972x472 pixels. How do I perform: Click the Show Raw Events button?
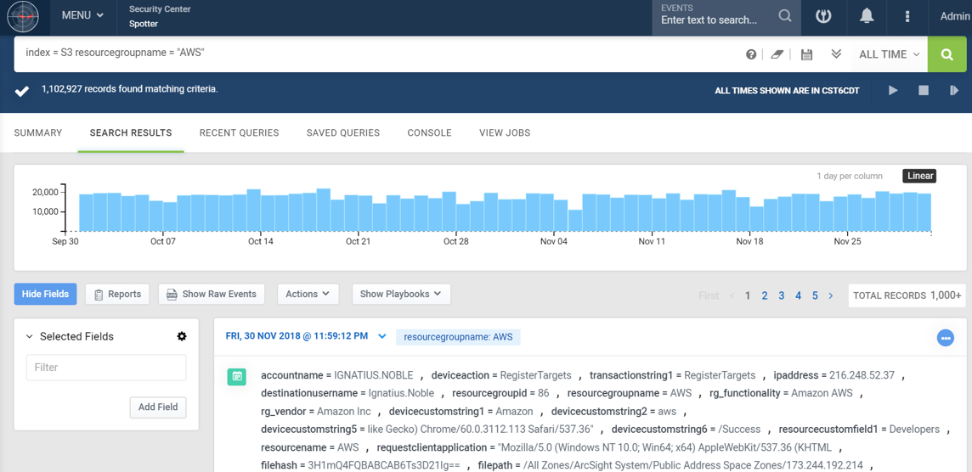pos(211,294)
